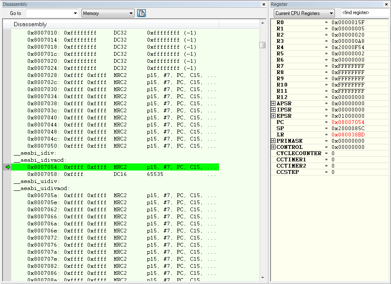Click the R9 register name

pos(280,78)
